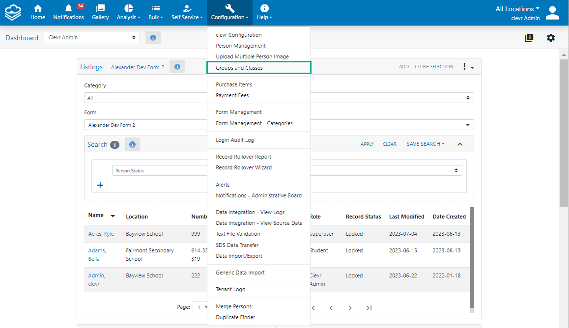Open the Category dropdown set to All
Screen dimensions: 569x328
click(279, 98)
